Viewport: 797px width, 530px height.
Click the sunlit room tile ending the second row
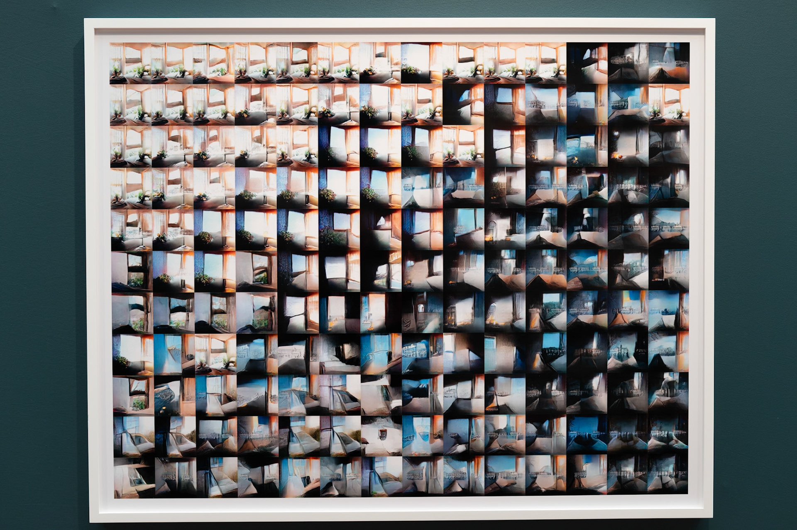pos(669,105)
